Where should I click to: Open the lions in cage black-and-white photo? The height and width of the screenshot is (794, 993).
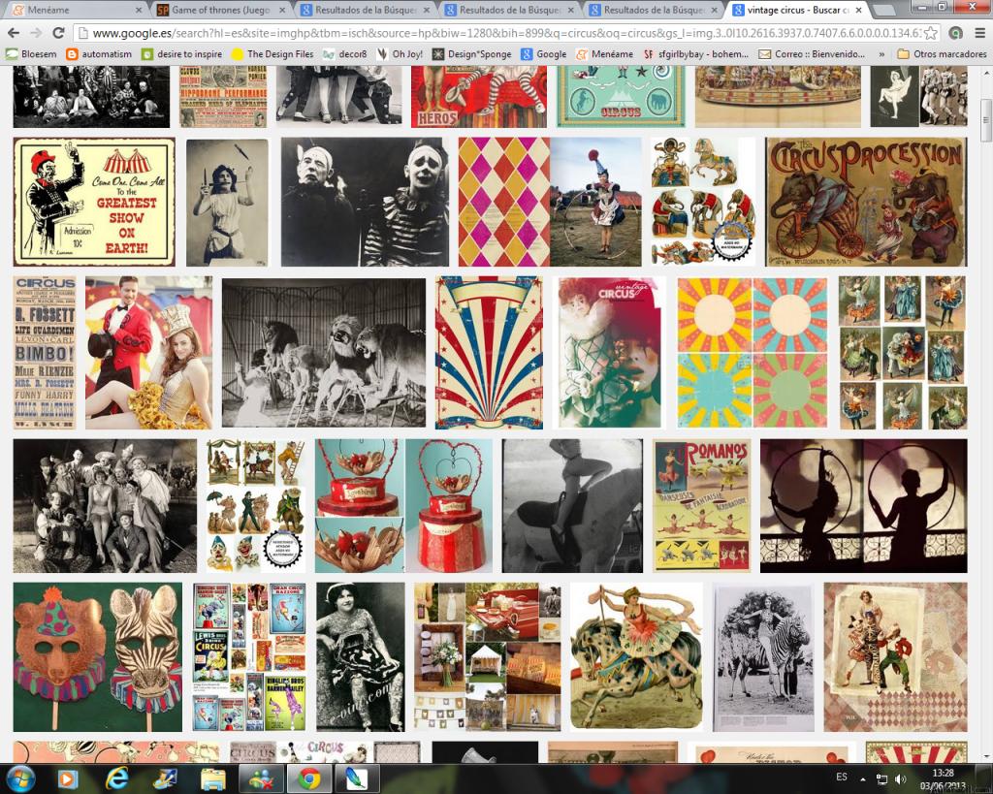point(324,353)
